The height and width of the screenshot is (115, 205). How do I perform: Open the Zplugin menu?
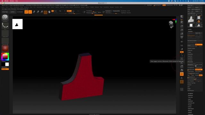[112, 7]
